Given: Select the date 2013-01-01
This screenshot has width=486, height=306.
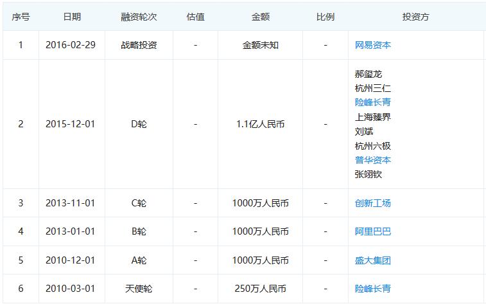Looking at the screenshot, I should [x=71, y=231].
